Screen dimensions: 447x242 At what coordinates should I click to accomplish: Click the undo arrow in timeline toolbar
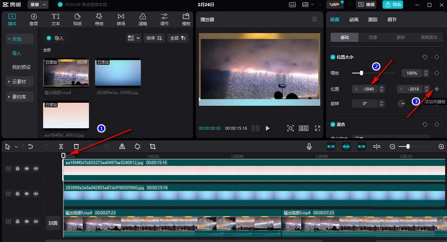[x=31, y=146]
